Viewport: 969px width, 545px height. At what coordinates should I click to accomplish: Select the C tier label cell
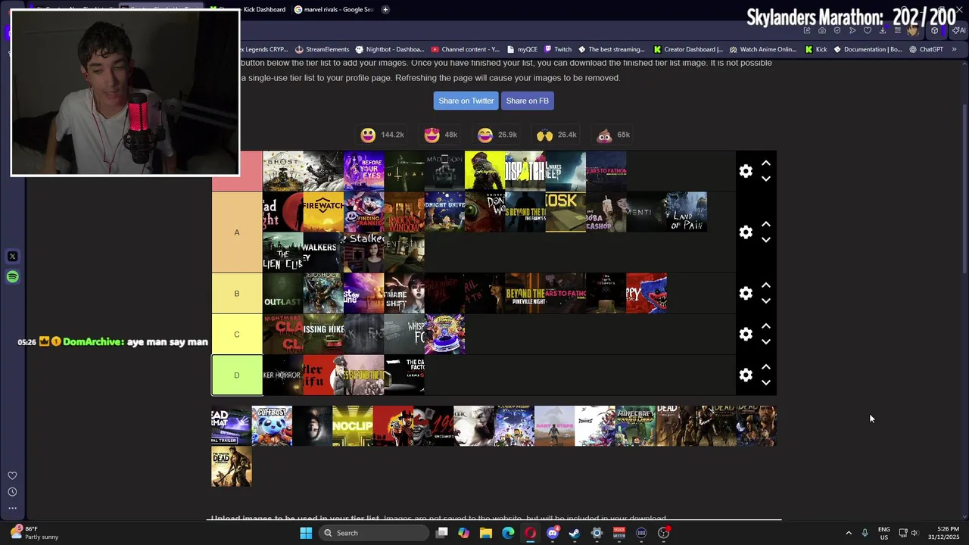(x=237, y=335)
